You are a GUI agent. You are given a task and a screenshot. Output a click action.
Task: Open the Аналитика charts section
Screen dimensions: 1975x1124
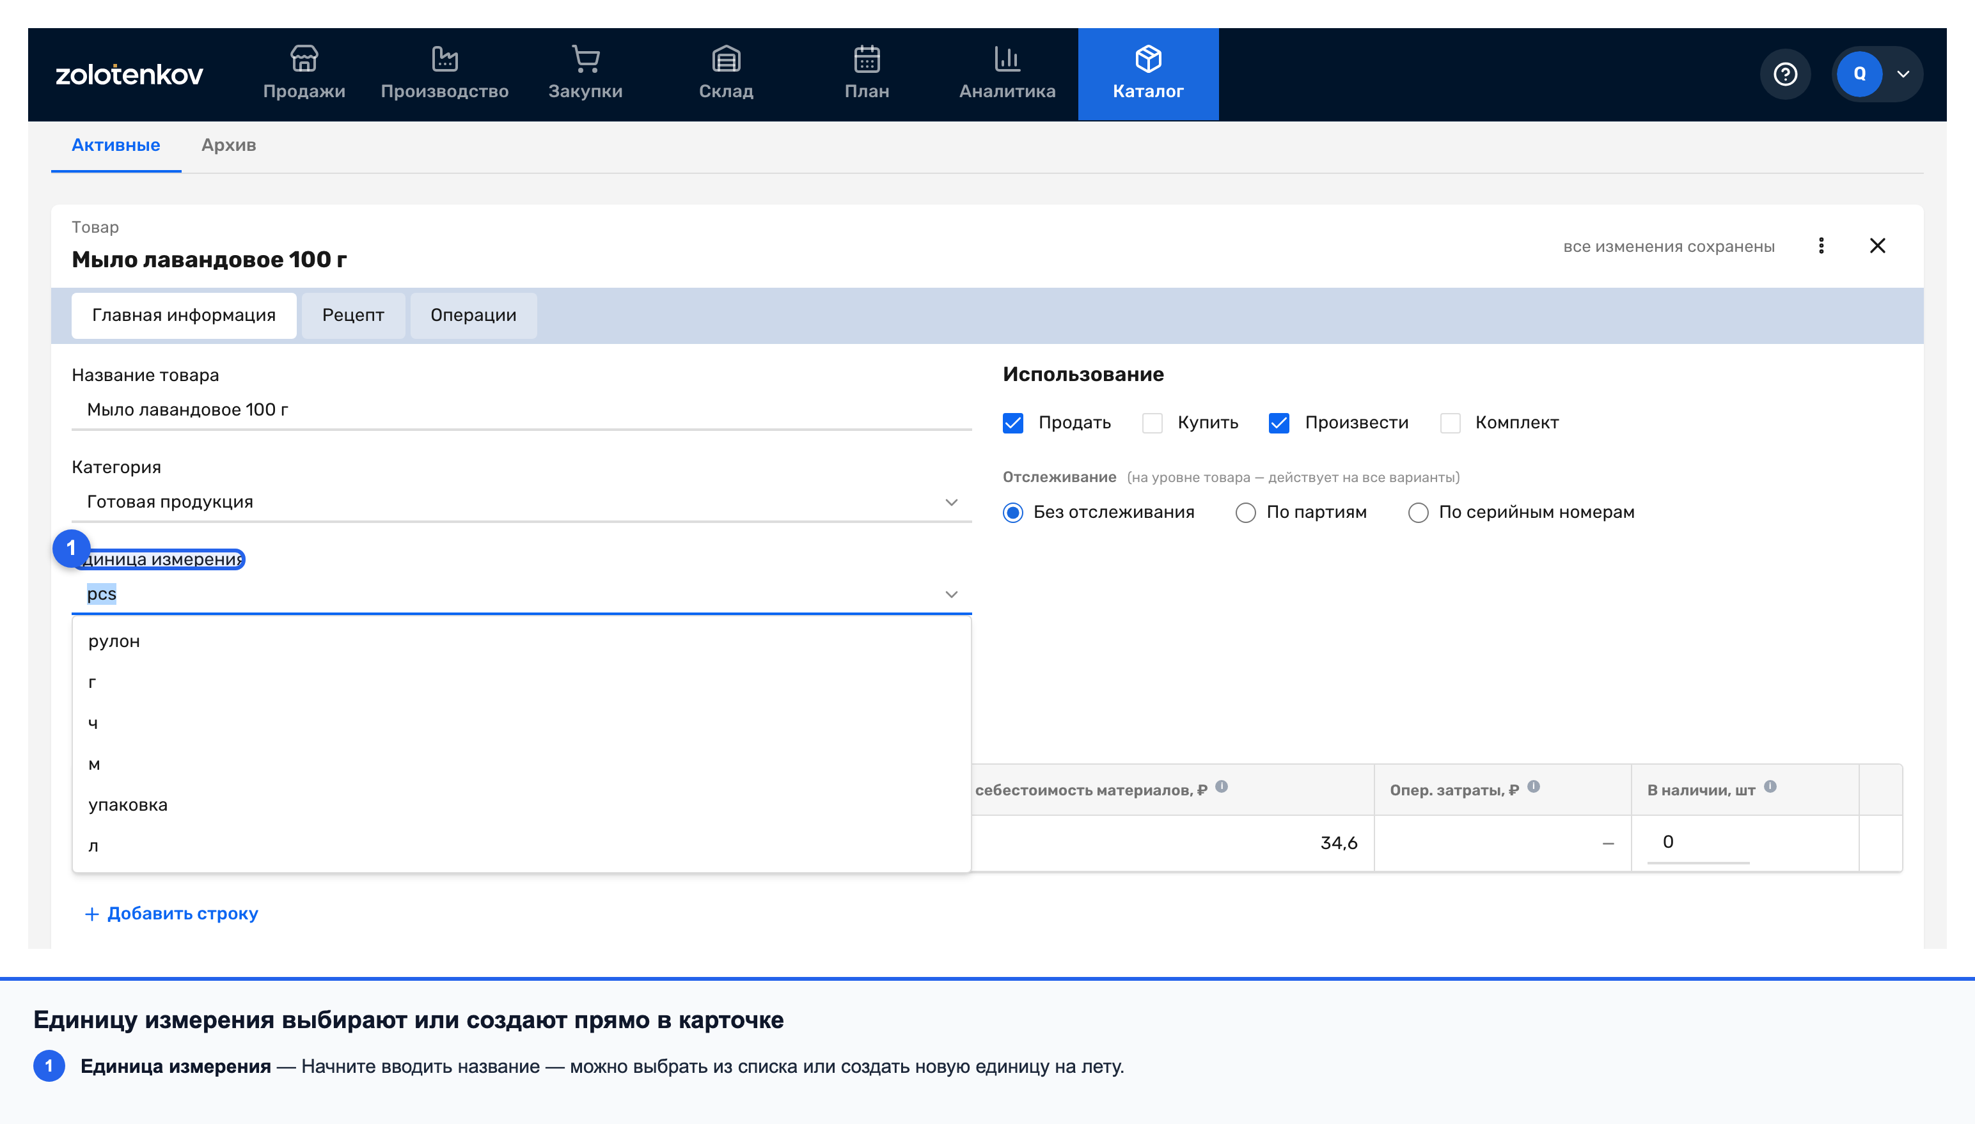click(1007, 74)
